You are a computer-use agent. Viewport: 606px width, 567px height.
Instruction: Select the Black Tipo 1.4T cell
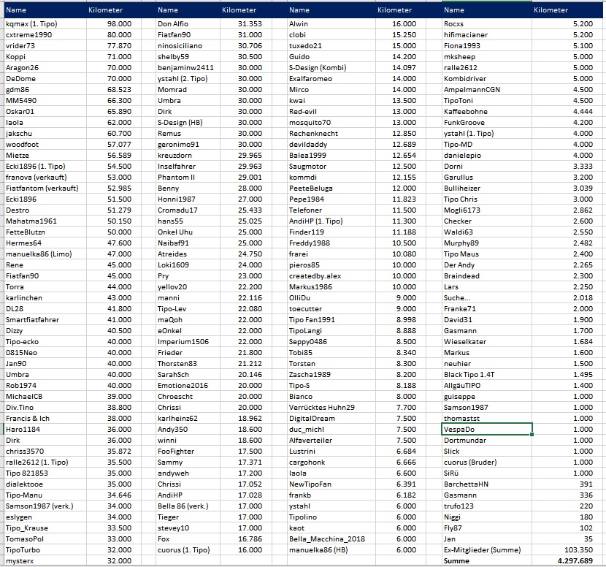469,374
